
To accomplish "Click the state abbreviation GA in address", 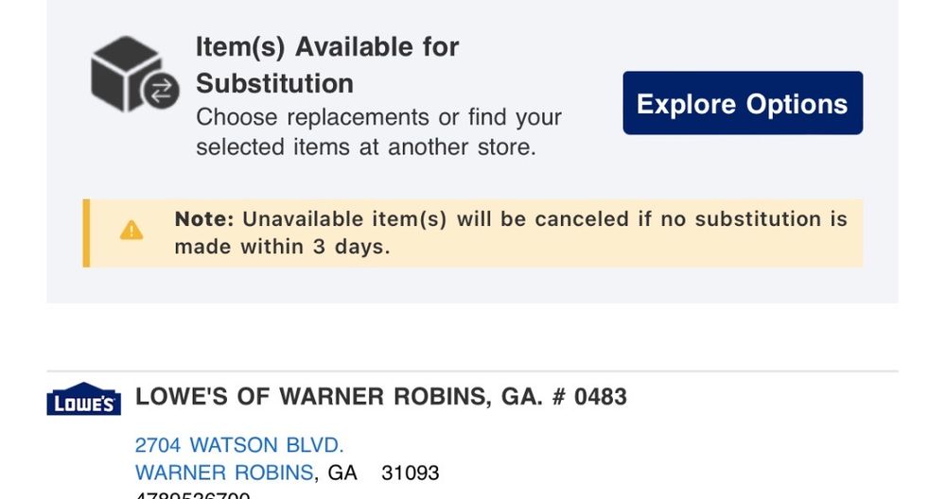I will (342, 473).
